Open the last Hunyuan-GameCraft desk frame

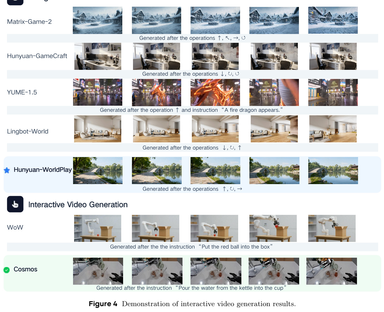[333, 56]
